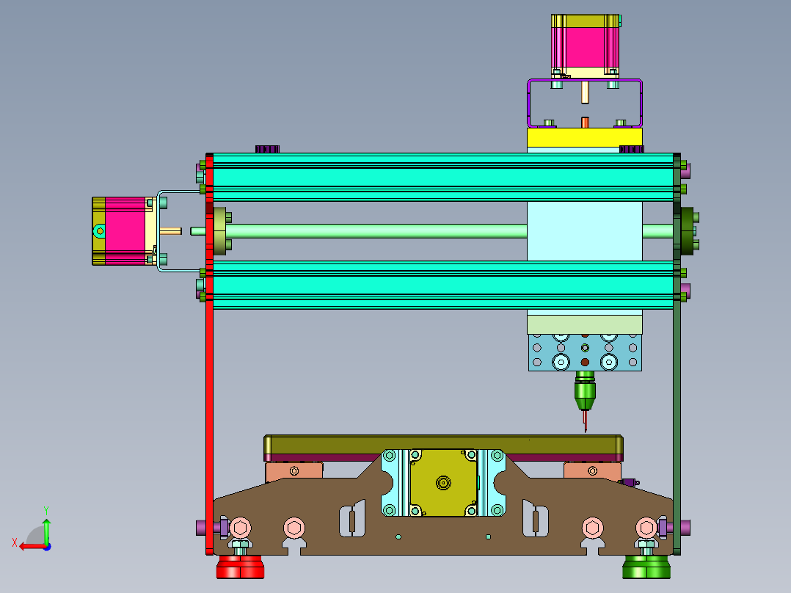
Task: Select the green spindle collet chuck
Action: (x=585, y=392)
